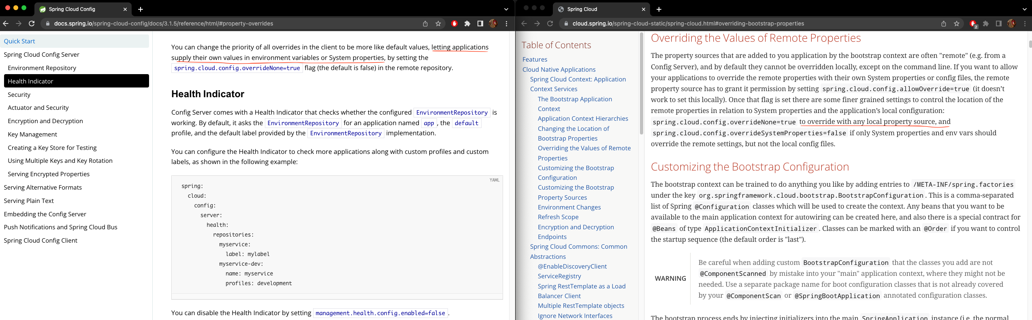
Task: Open Serving Alternative Formats sidebar entry
Action: (x=43, y=187)
